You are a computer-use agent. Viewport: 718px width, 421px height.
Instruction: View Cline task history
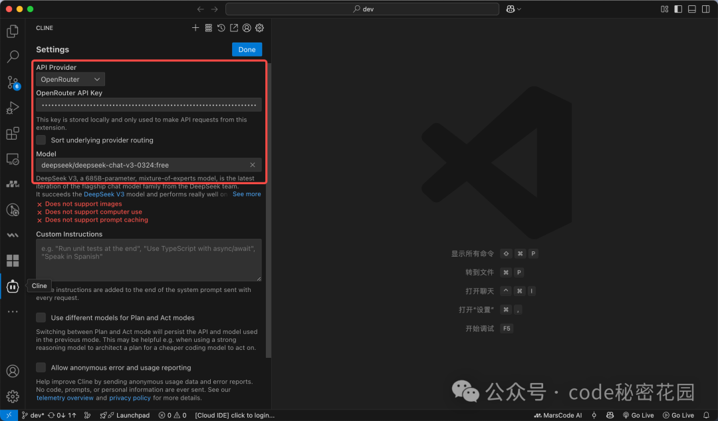pyautogui.click(x=221, y=28)
